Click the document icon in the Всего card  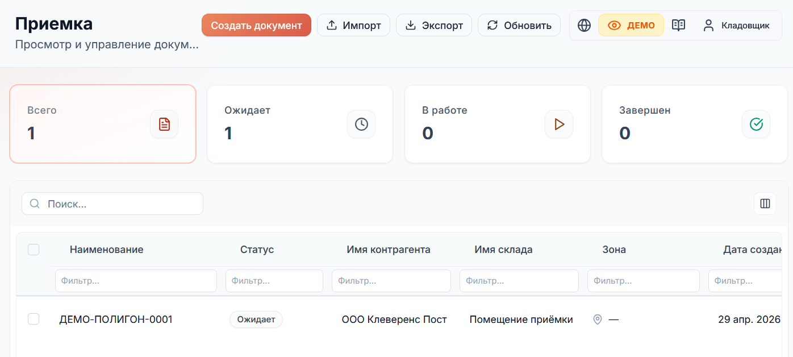[x=164, y=124]
